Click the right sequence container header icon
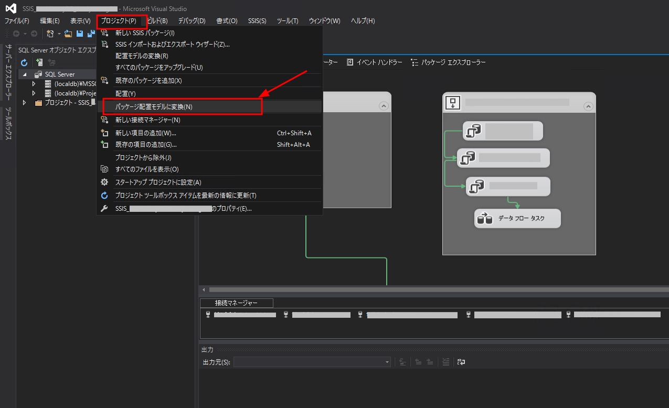Image resolution: width=669 pixels, height=408 pixels. point(453,103)
